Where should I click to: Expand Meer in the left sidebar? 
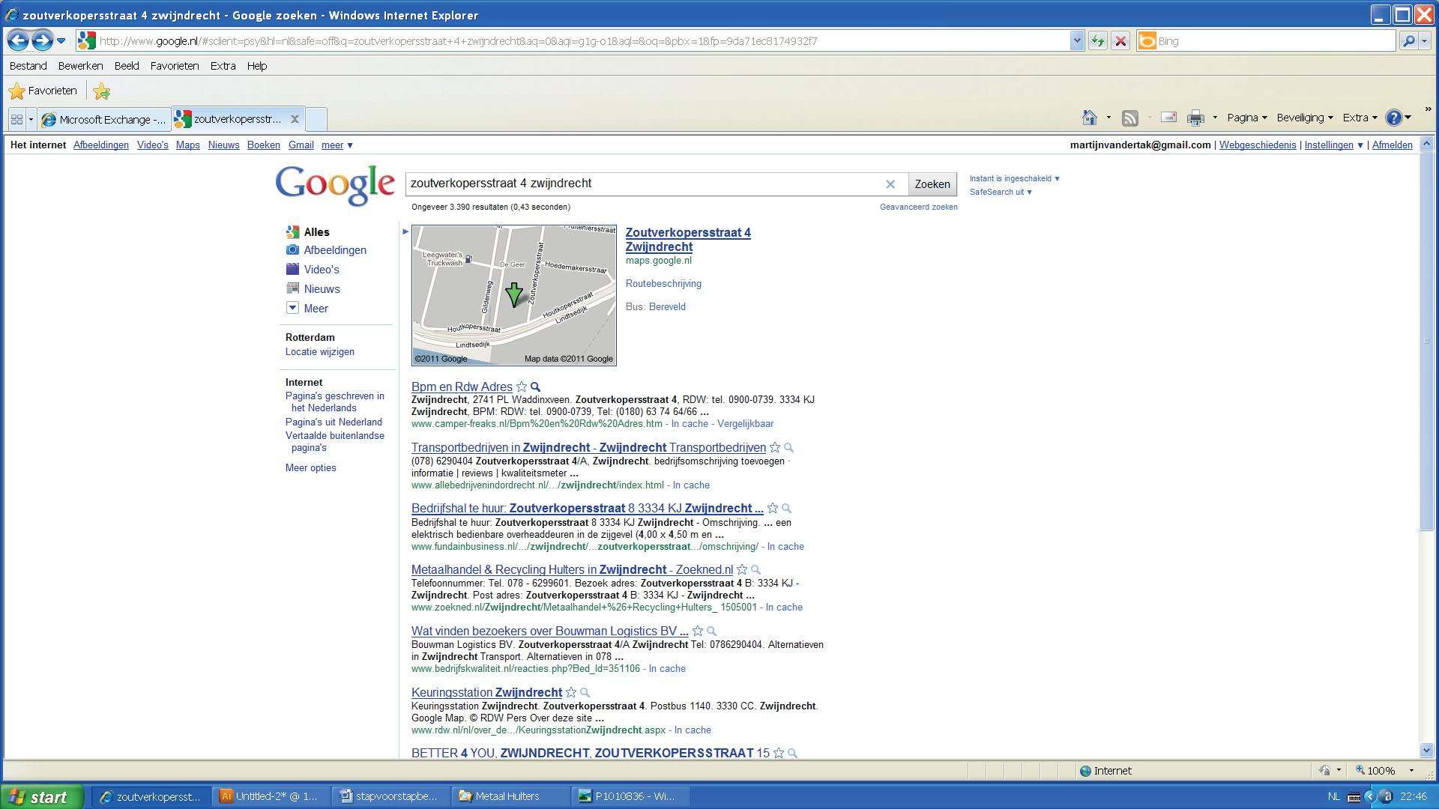pyautogui.click(x=316, y=309)
